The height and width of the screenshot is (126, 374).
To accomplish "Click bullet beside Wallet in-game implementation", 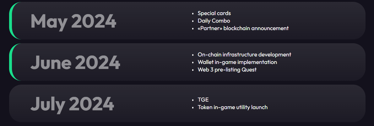I will [193, 63].
